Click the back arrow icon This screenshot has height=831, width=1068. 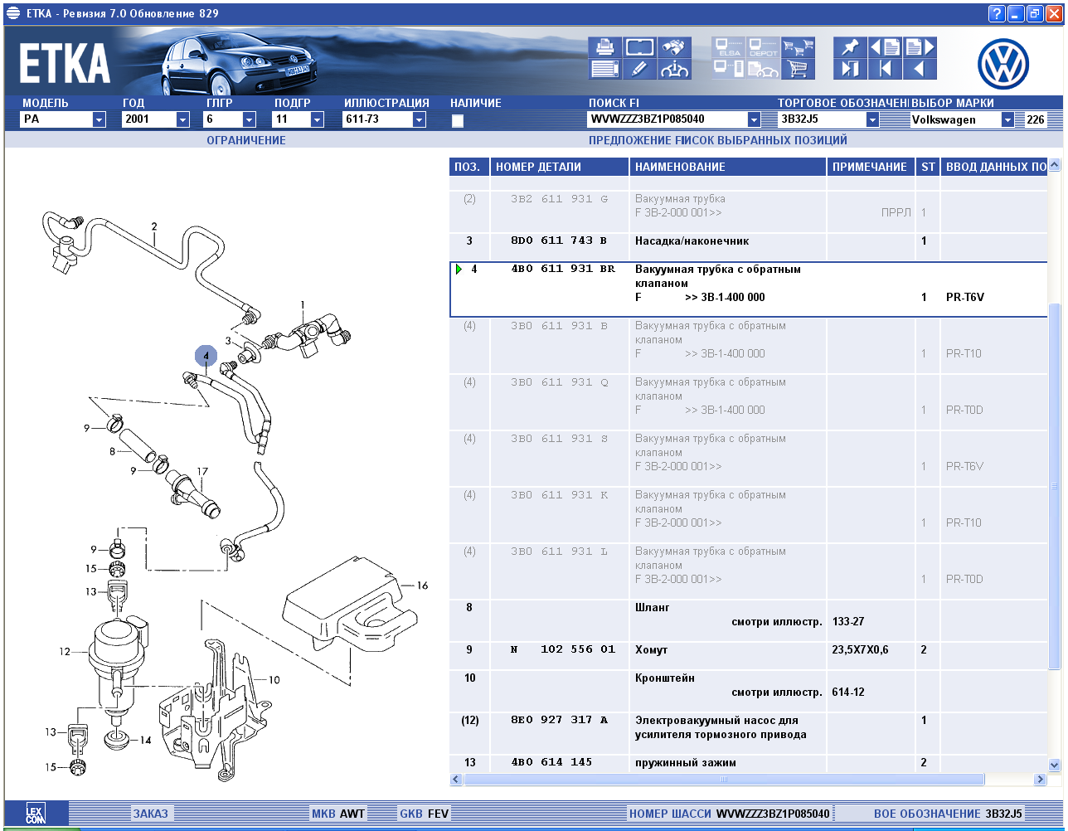tap(920, 69)
